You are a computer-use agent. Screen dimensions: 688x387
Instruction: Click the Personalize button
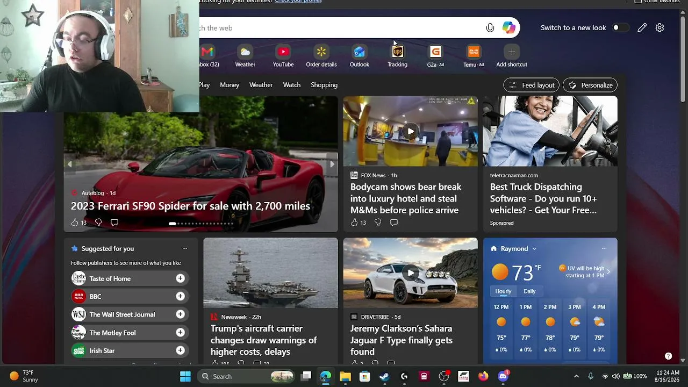[590, 85]
